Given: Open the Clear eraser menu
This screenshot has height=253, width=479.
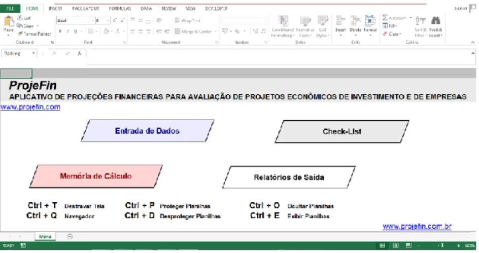Looking at the screenshot, I should pos(392,34).
